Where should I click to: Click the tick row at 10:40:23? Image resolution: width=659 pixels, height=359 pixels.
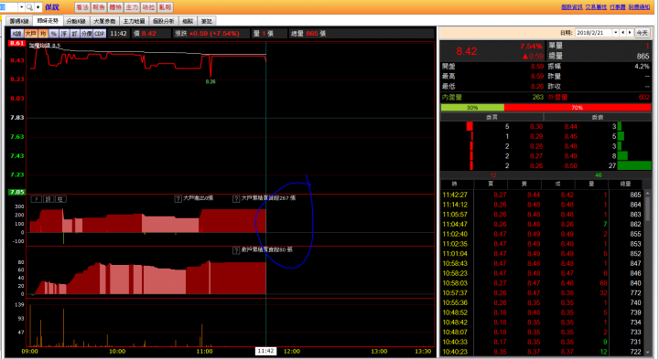pyautogui.click(x=542, y=352)
